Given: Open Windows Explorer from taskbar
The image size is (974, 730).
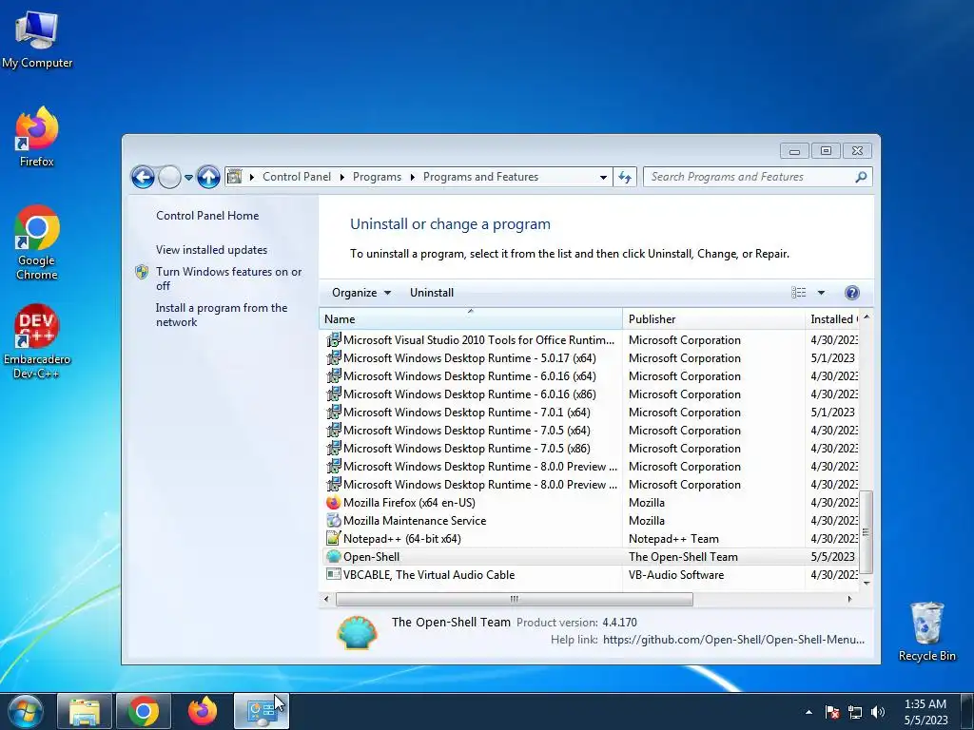Looking at the screenshot, I should (x=85, y=711).
